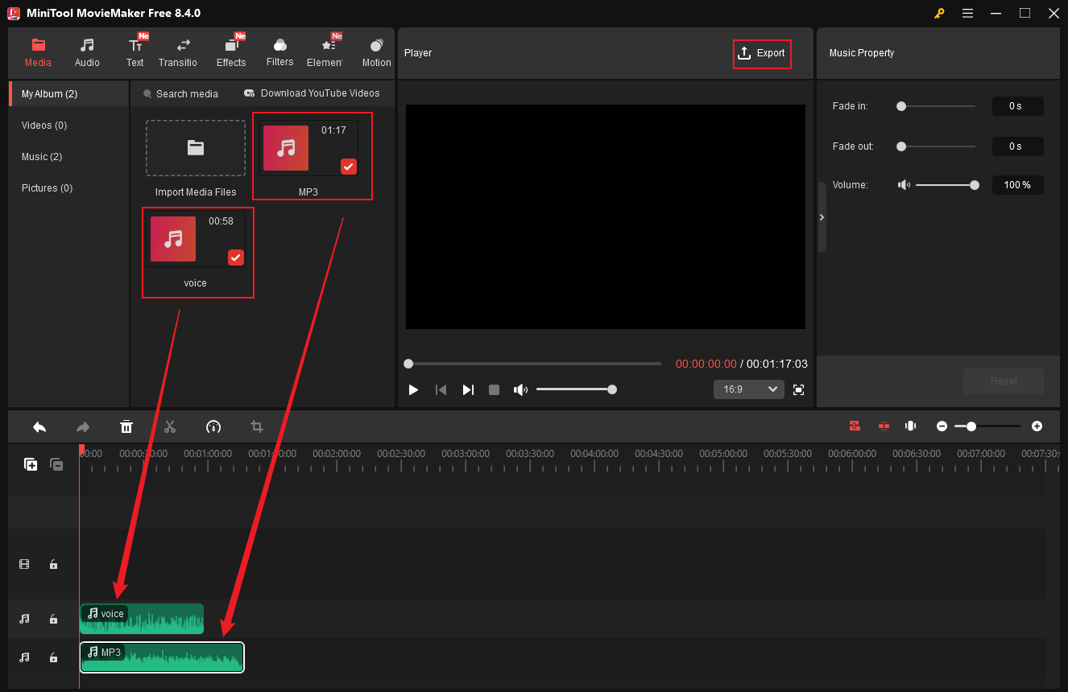The image size is (1068, 692).
Task: Toggle the checkmark on the voice clip
Action: [235, 257]
